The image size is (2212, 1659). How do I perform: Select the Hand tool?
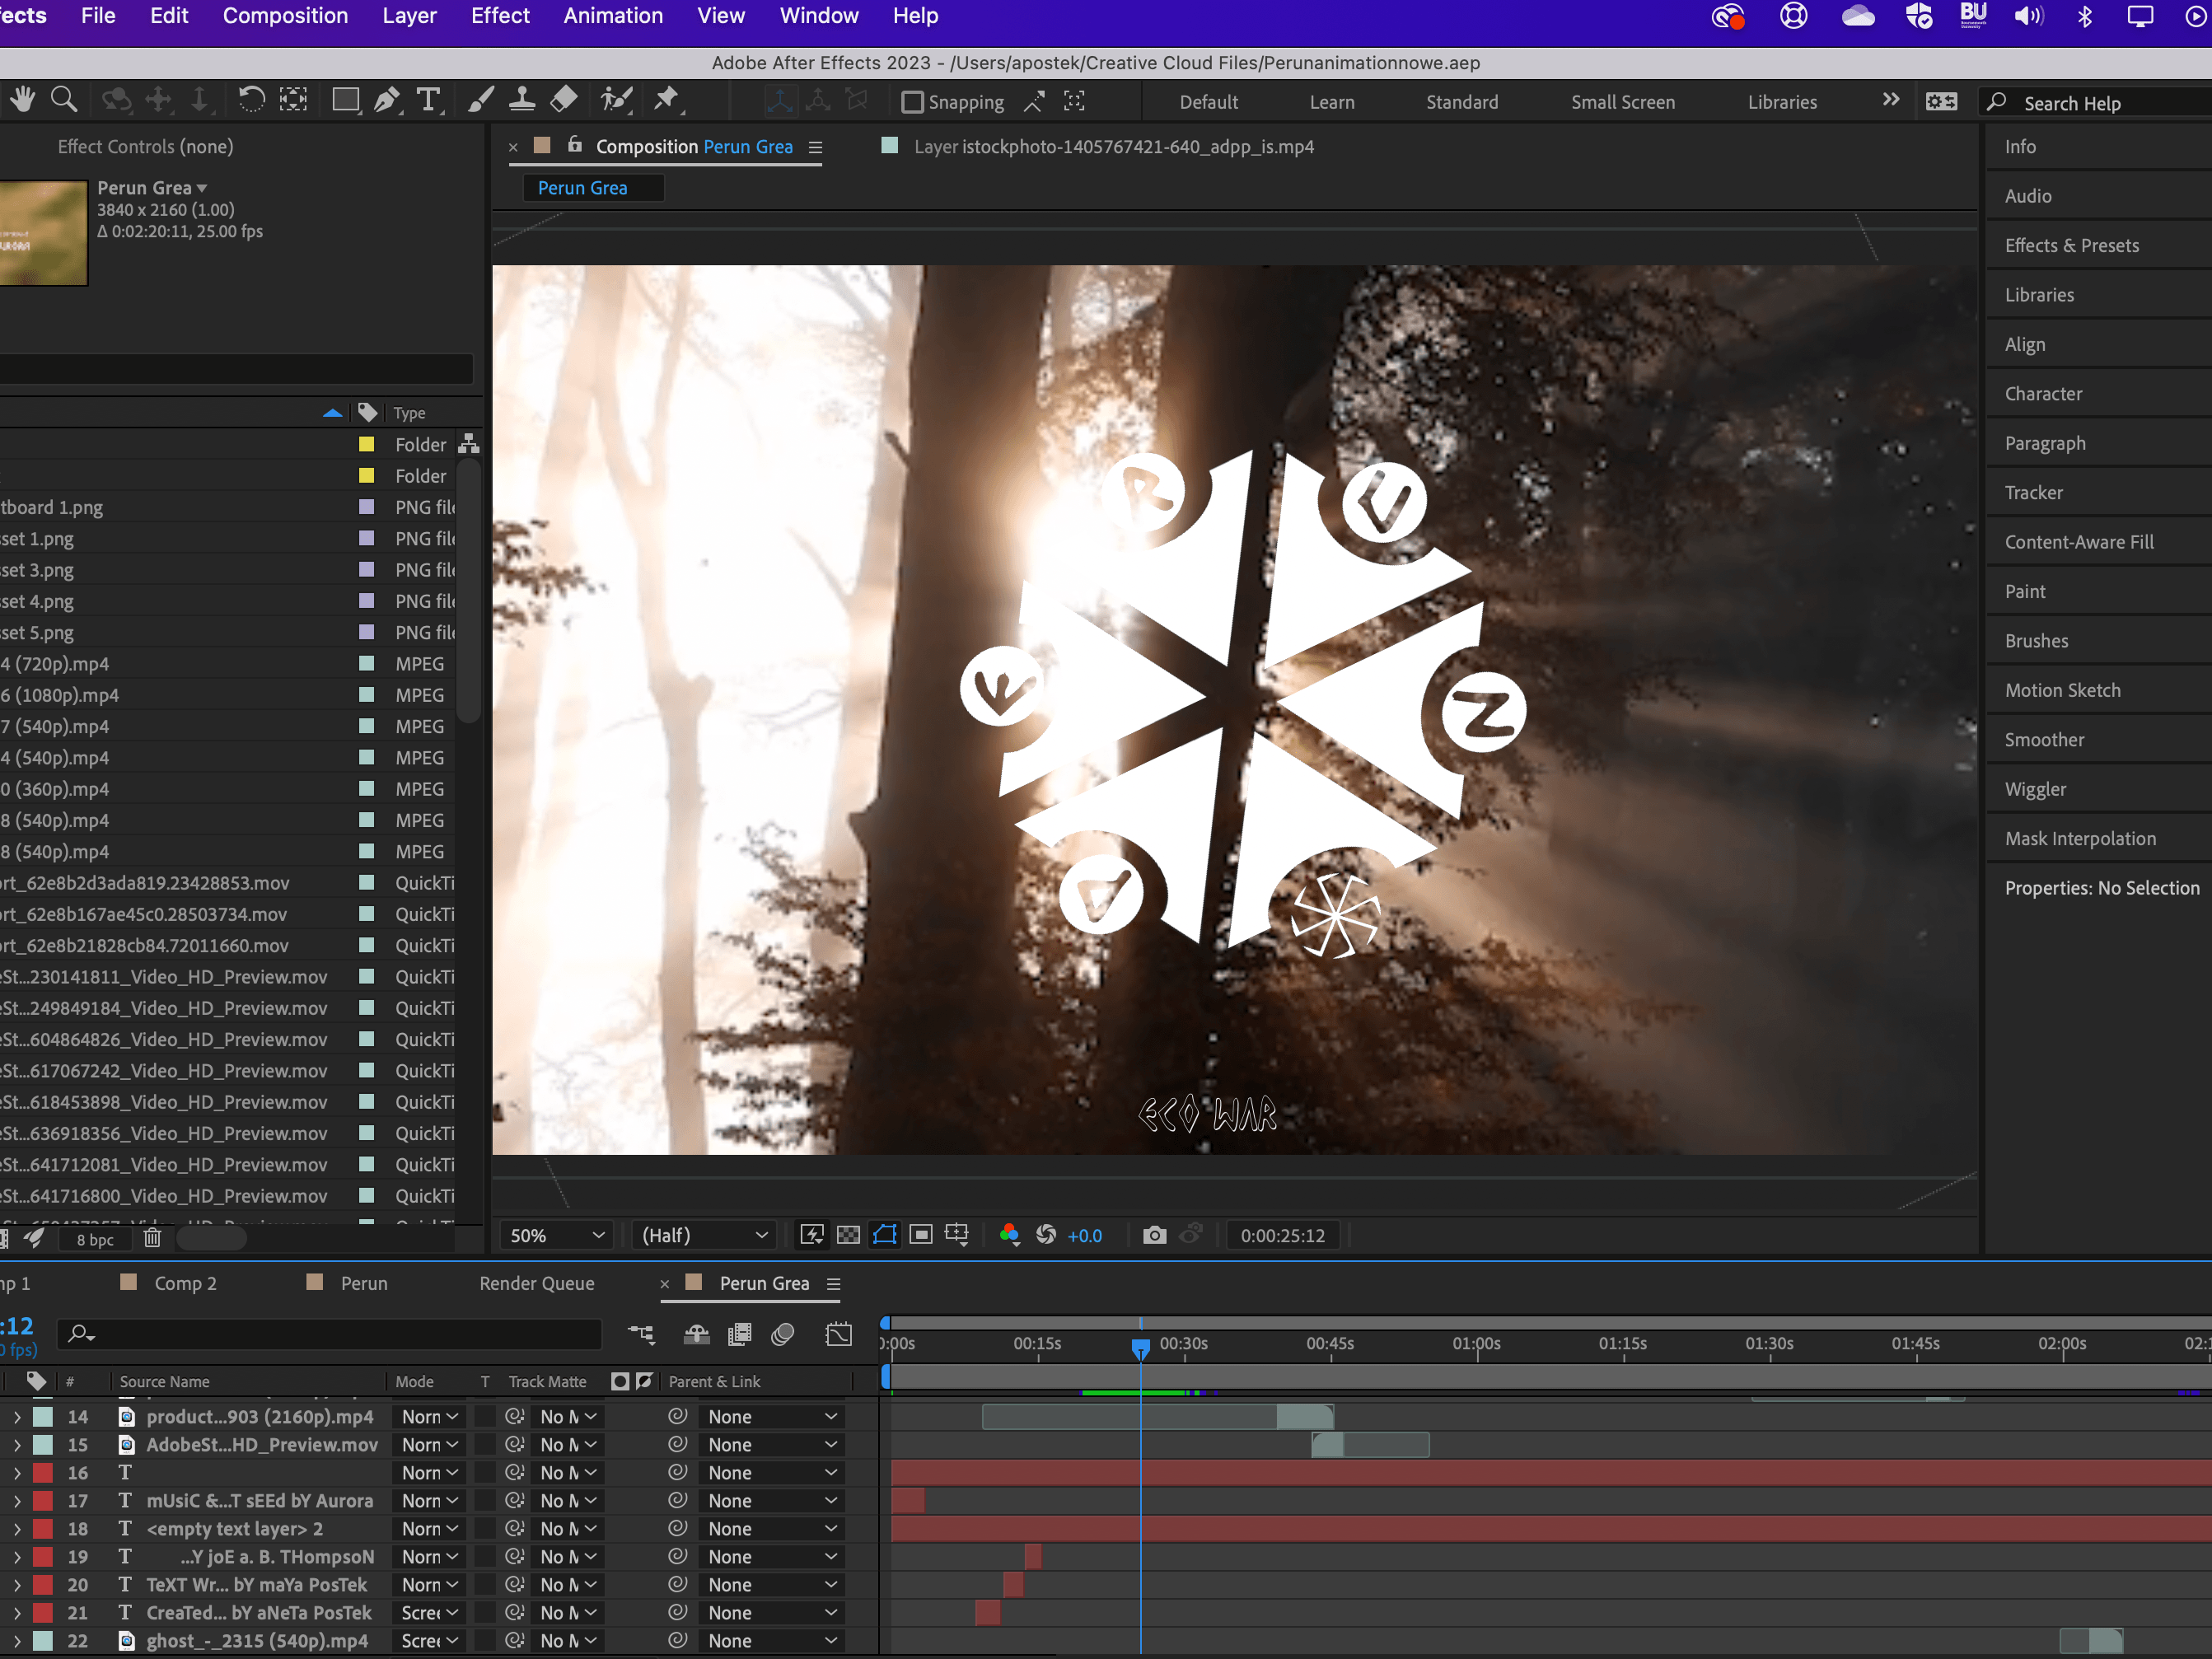pyautogui.click(x=22, y=99)
